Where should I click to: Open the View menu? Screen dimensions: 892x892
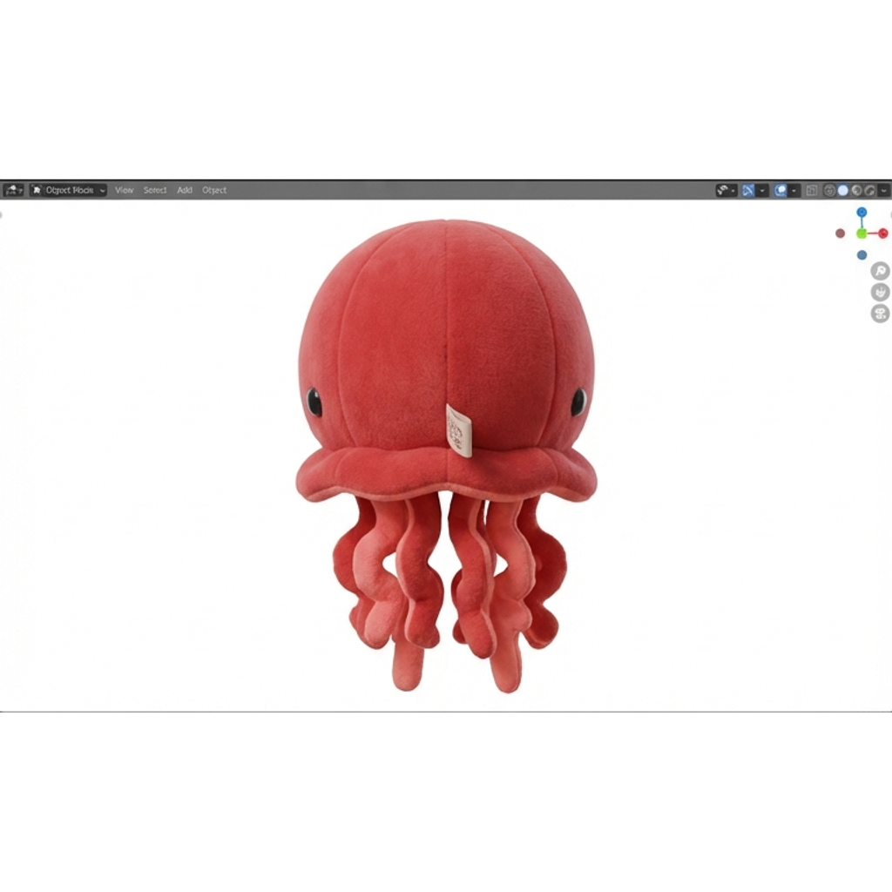124,190
